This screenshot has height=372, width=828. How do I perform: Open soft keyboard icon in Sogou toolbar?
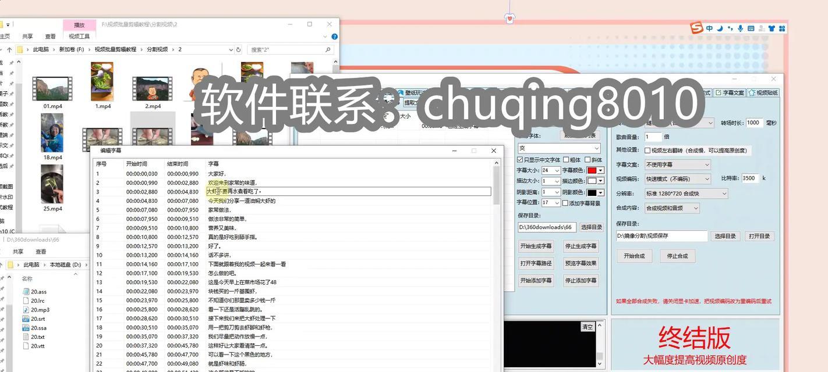751,28
